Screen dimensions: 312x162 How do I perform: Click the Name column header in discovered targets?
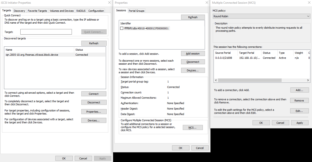pyautogui.click(x=39, y=49)
